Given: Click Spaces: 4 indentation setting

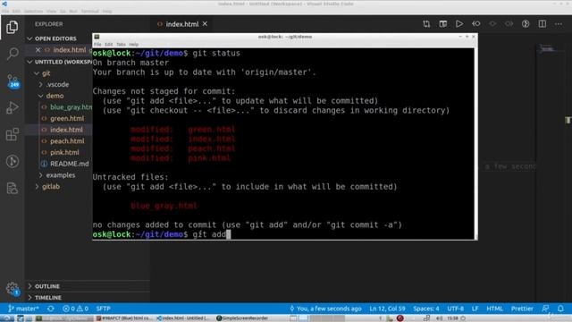Looking at the screenshot, I should tap(425, 309).
